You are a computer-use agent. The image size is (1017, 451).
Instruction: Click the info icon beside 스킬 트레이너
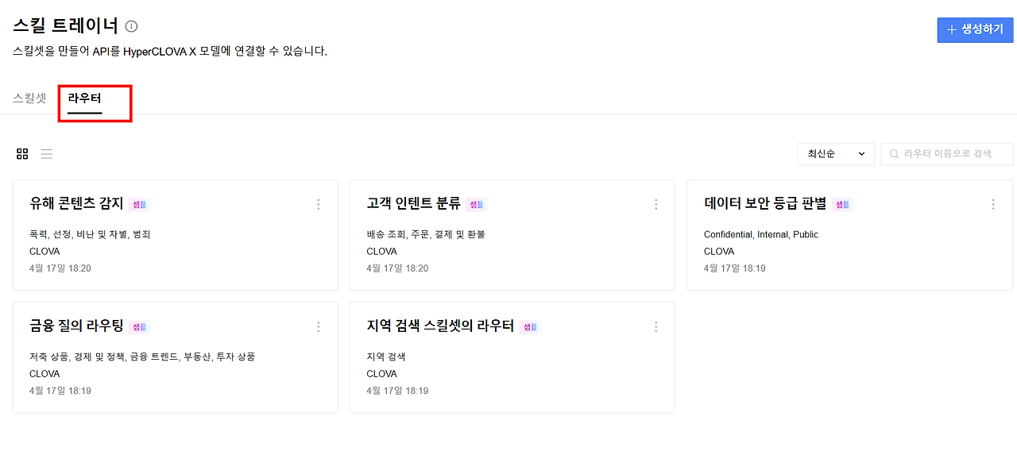click(132, 26)
